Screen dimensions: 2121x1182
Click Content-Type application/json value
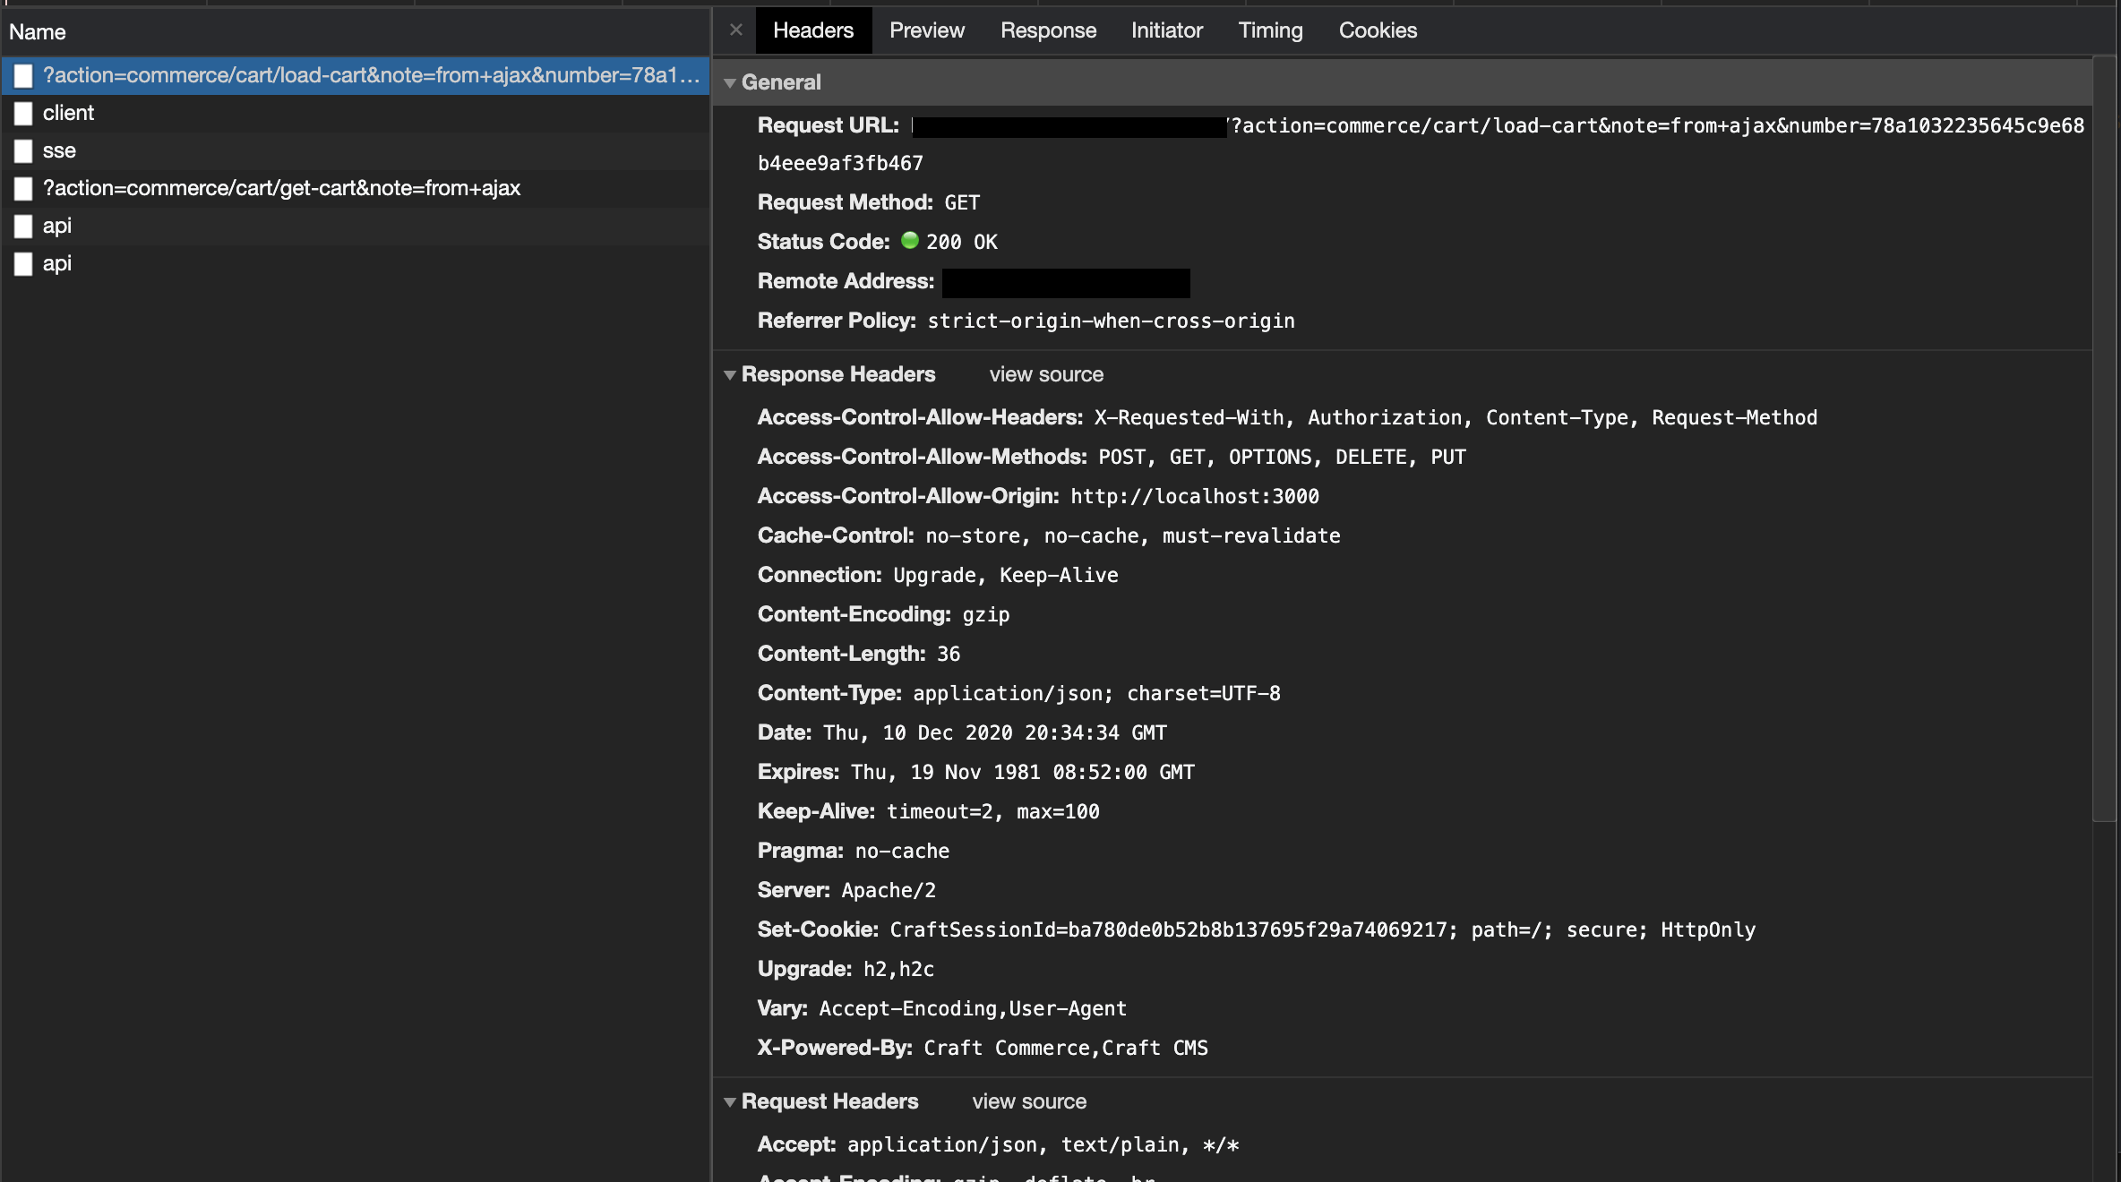pos(1096,693)
